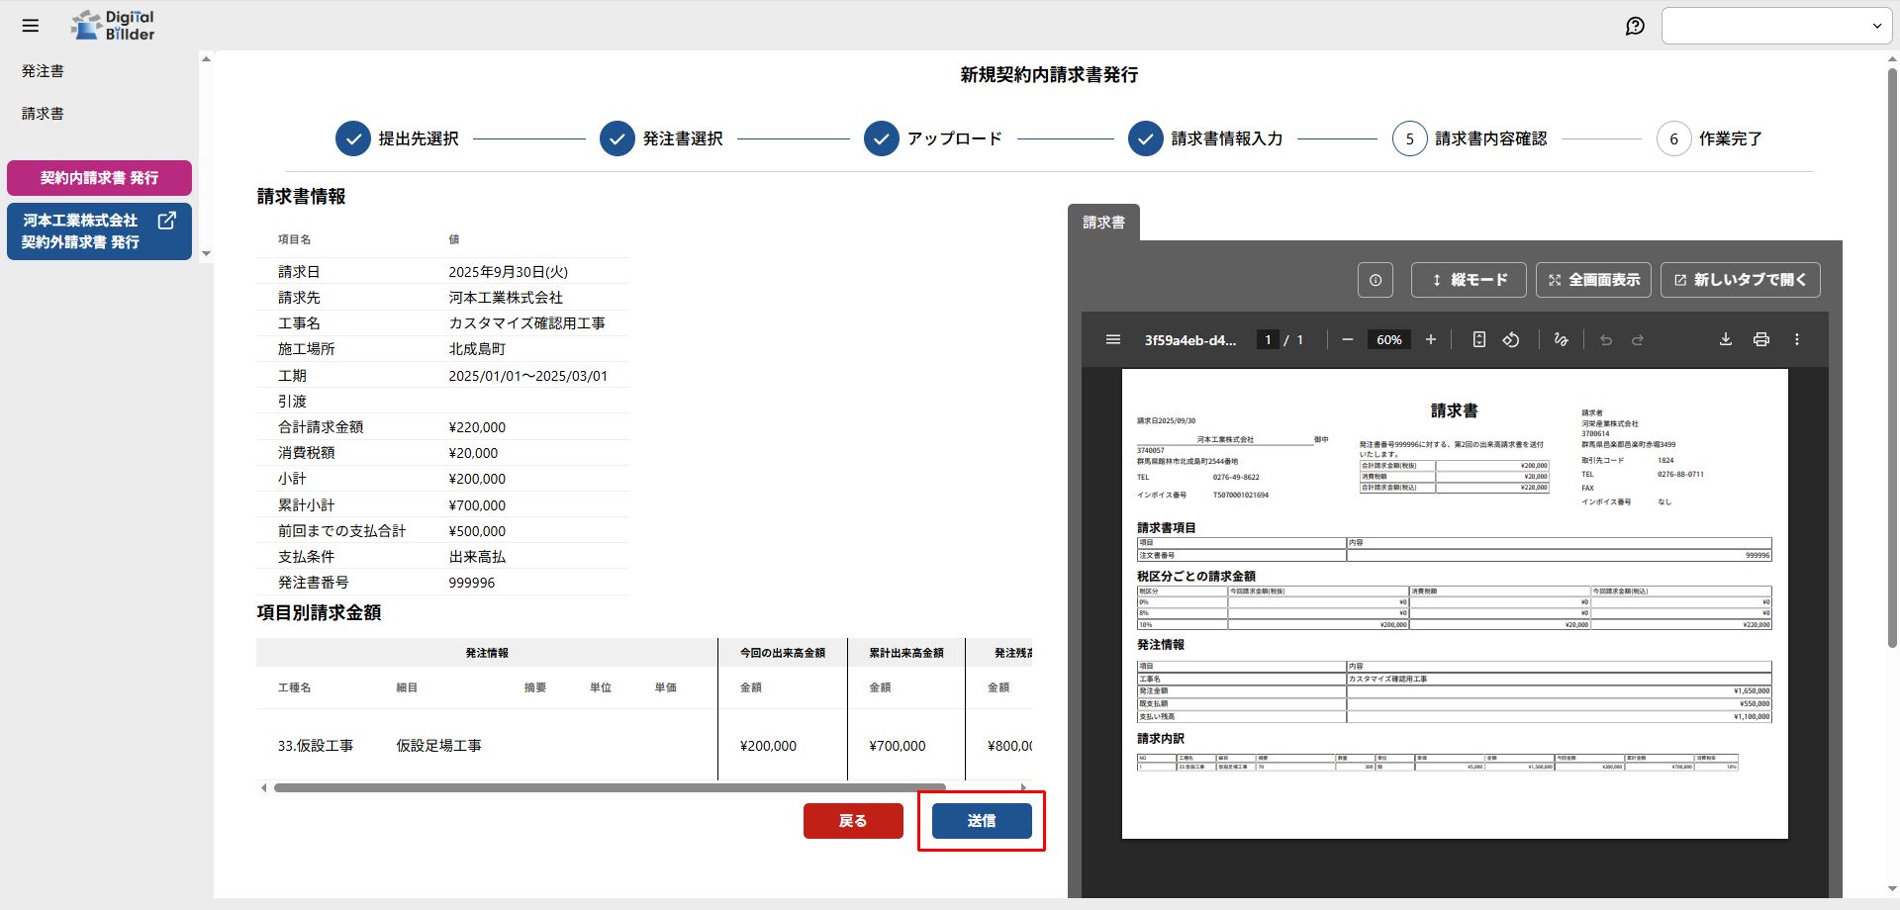Image resolution: width=1900 pixels, height=910 pixels.
Task: Click the fit-to-page icon in the PDF toolbar
Action: point(1478,339)
